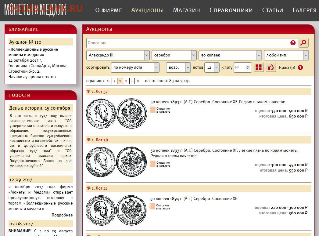319x236 pixels.
Task: Switch to grid view icon
Action: (259, 67)
